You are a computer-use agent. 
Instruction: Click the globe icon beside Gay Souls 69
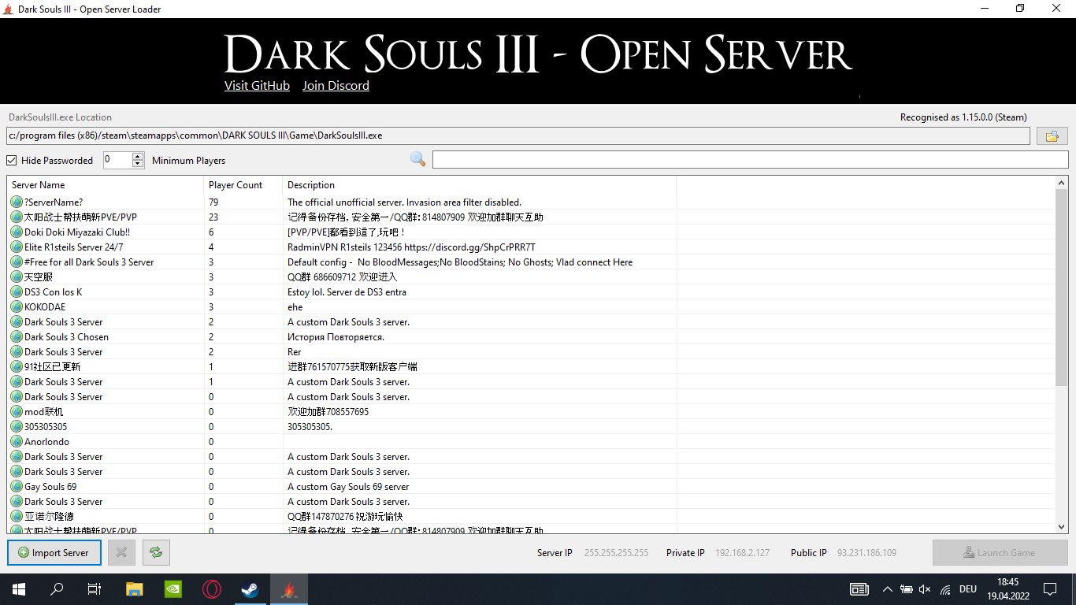point(17,487)
